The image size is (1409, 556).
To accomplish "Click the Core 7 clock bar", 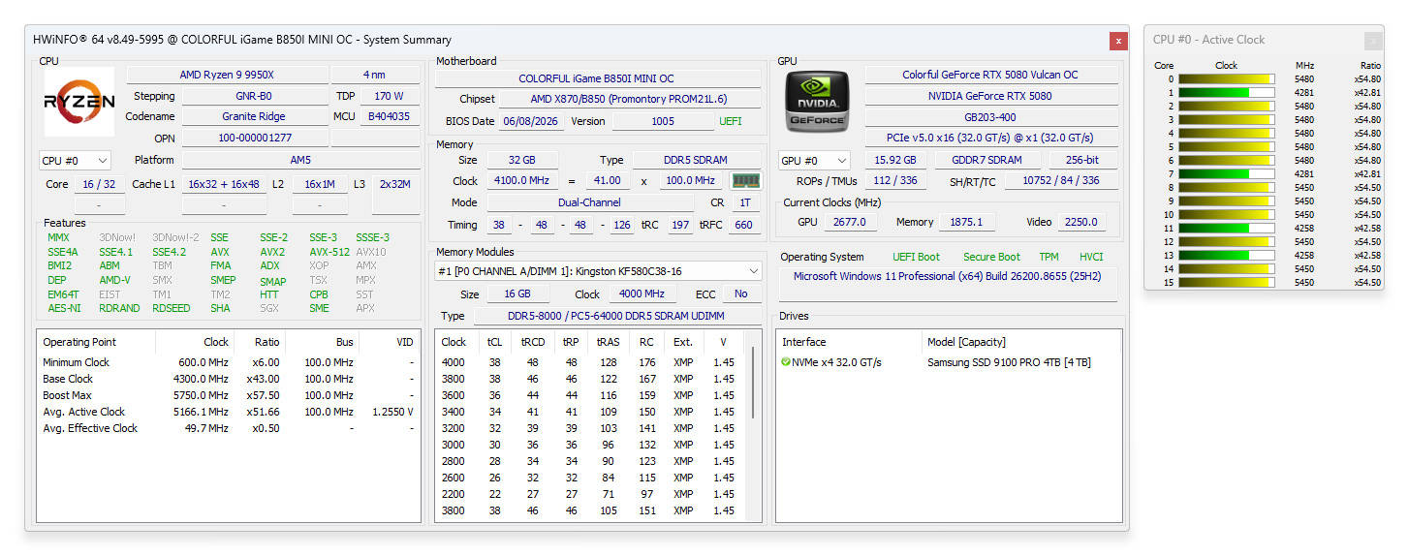I will 1226,174.
